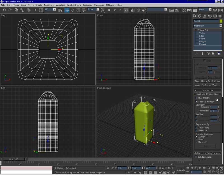Activate the Select Object arrow tool
224x175 pixels.
(x=36, y=10)
